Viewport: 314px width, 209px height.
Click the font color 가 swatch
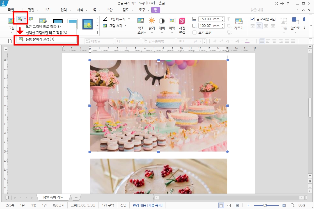(247, 41)
